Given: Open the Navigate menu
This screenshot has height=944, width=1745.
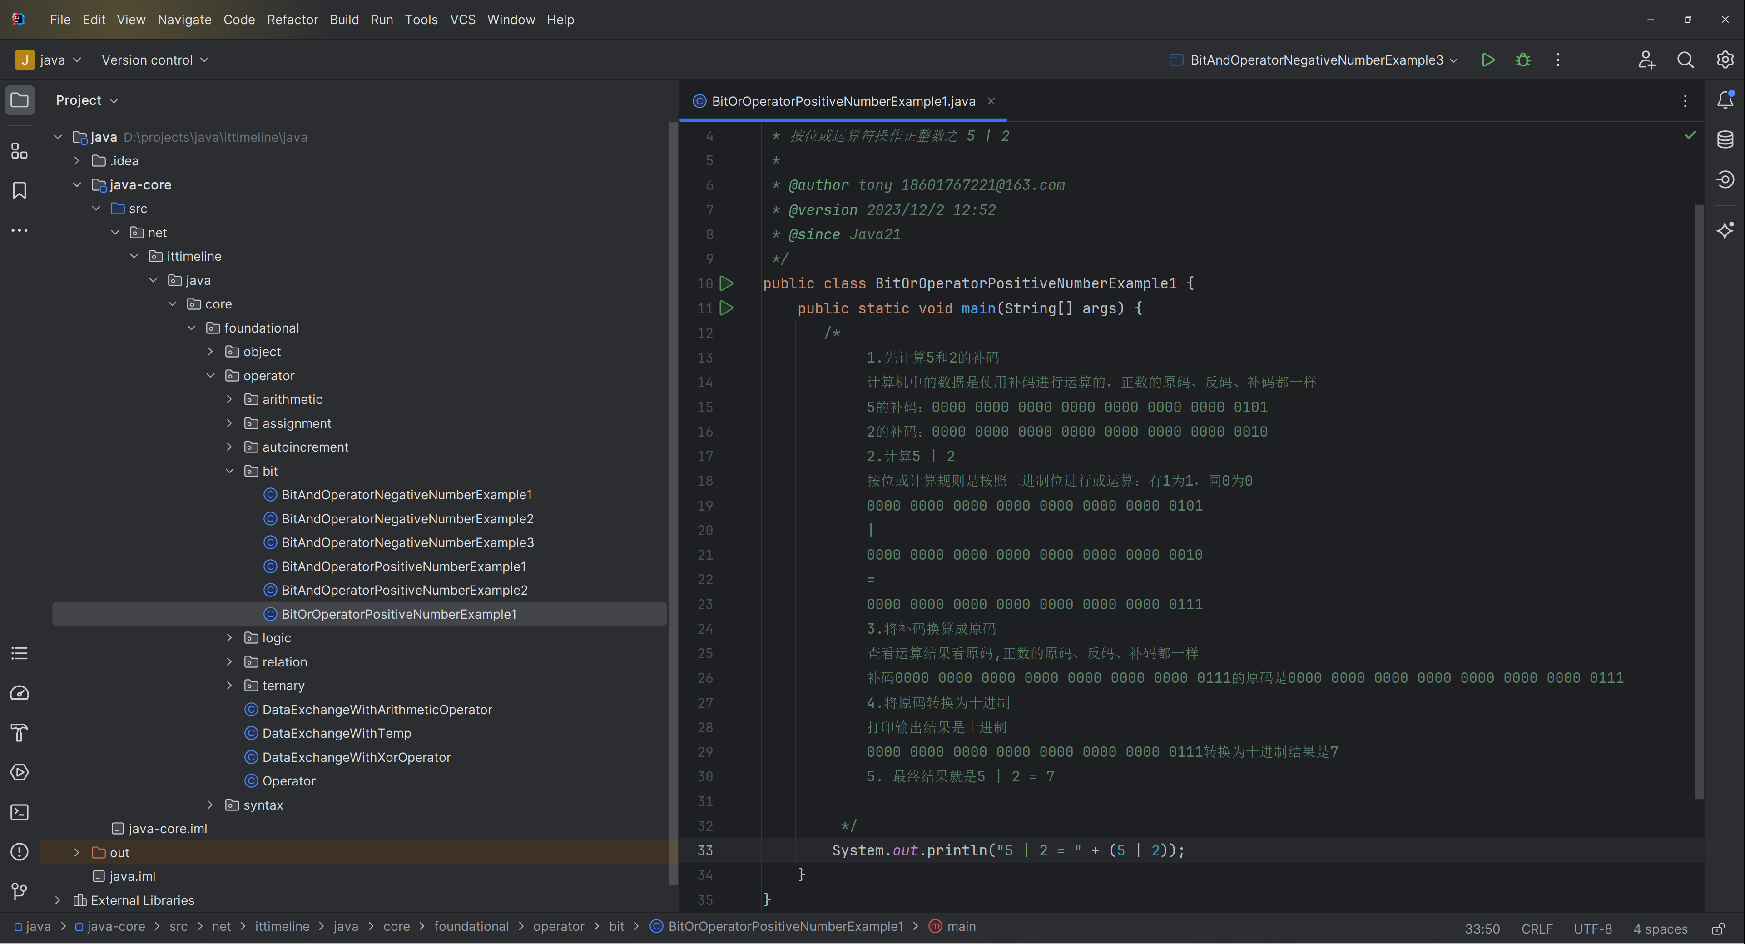Looking at the screenshot, I should tap(184, 20).
